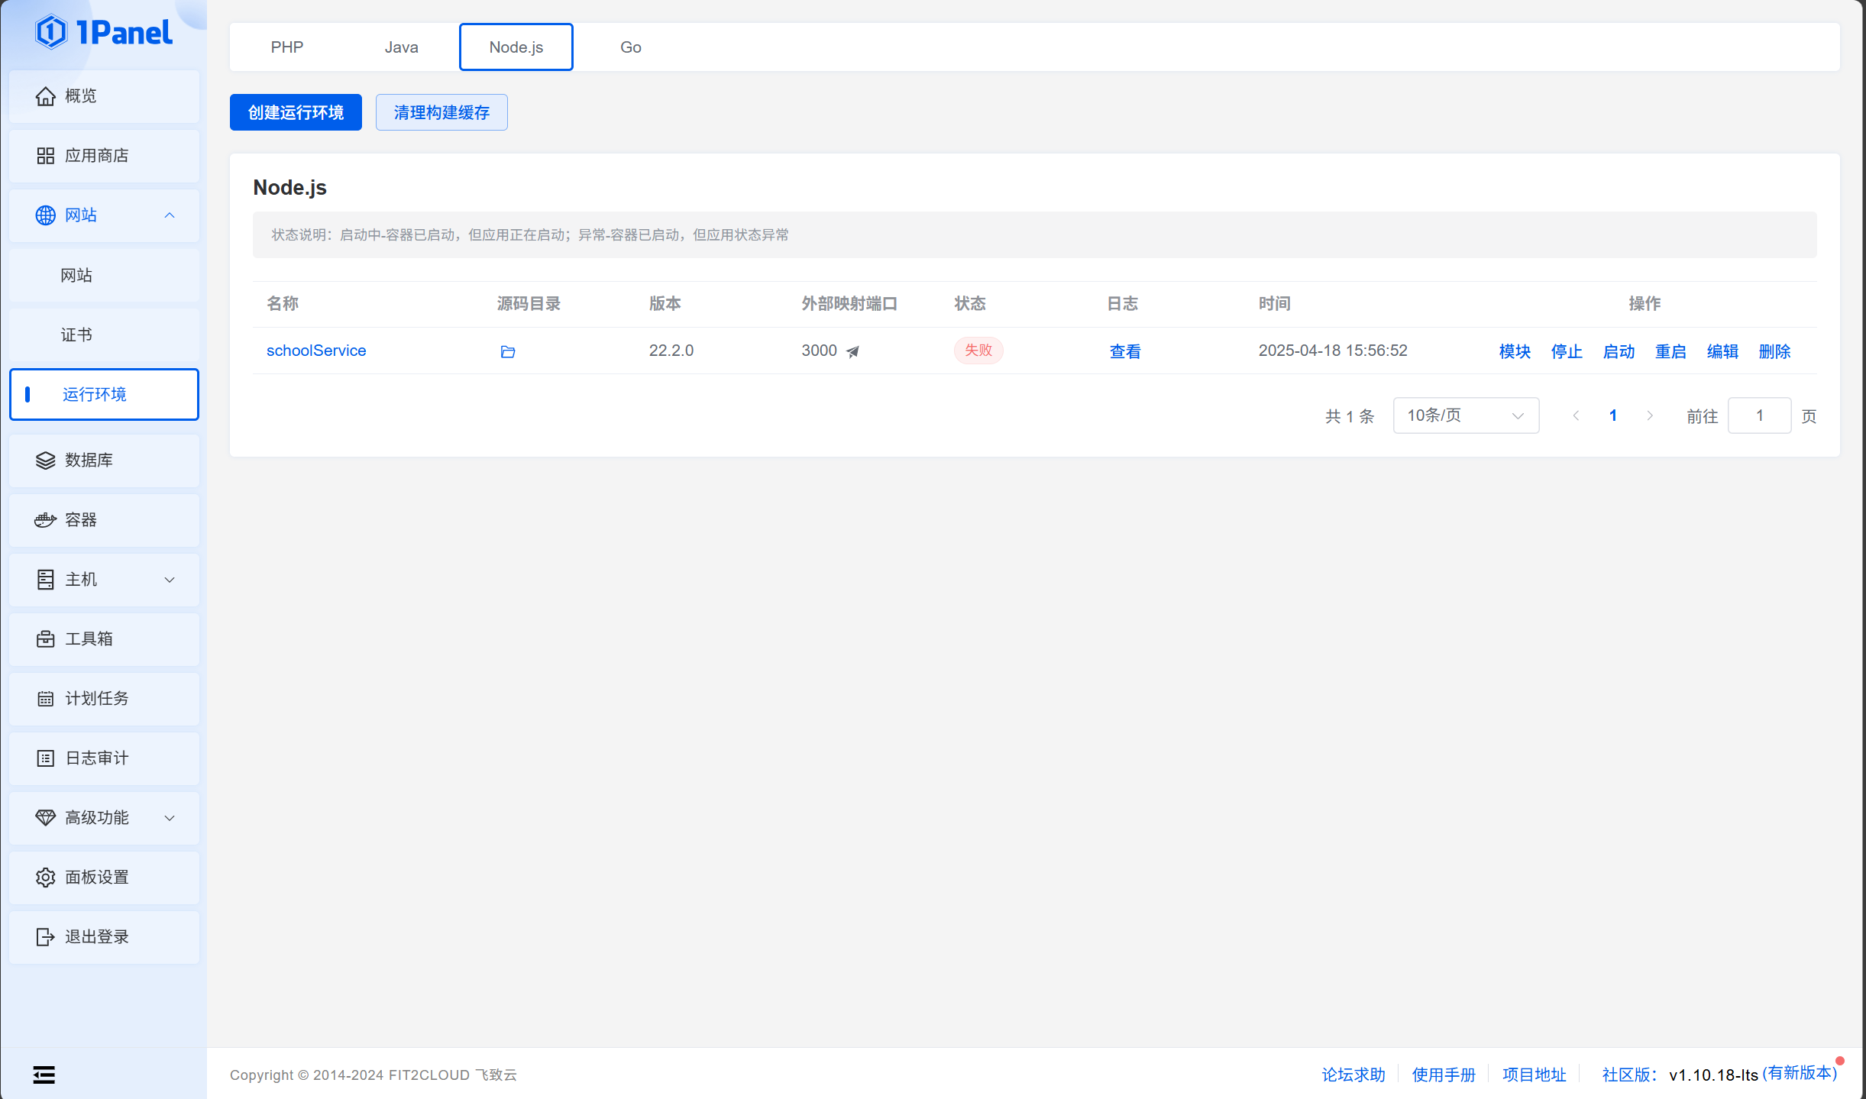Click 重启 for schoolService
This screenshot has width=1866, height=1099.
point(1670,351)
